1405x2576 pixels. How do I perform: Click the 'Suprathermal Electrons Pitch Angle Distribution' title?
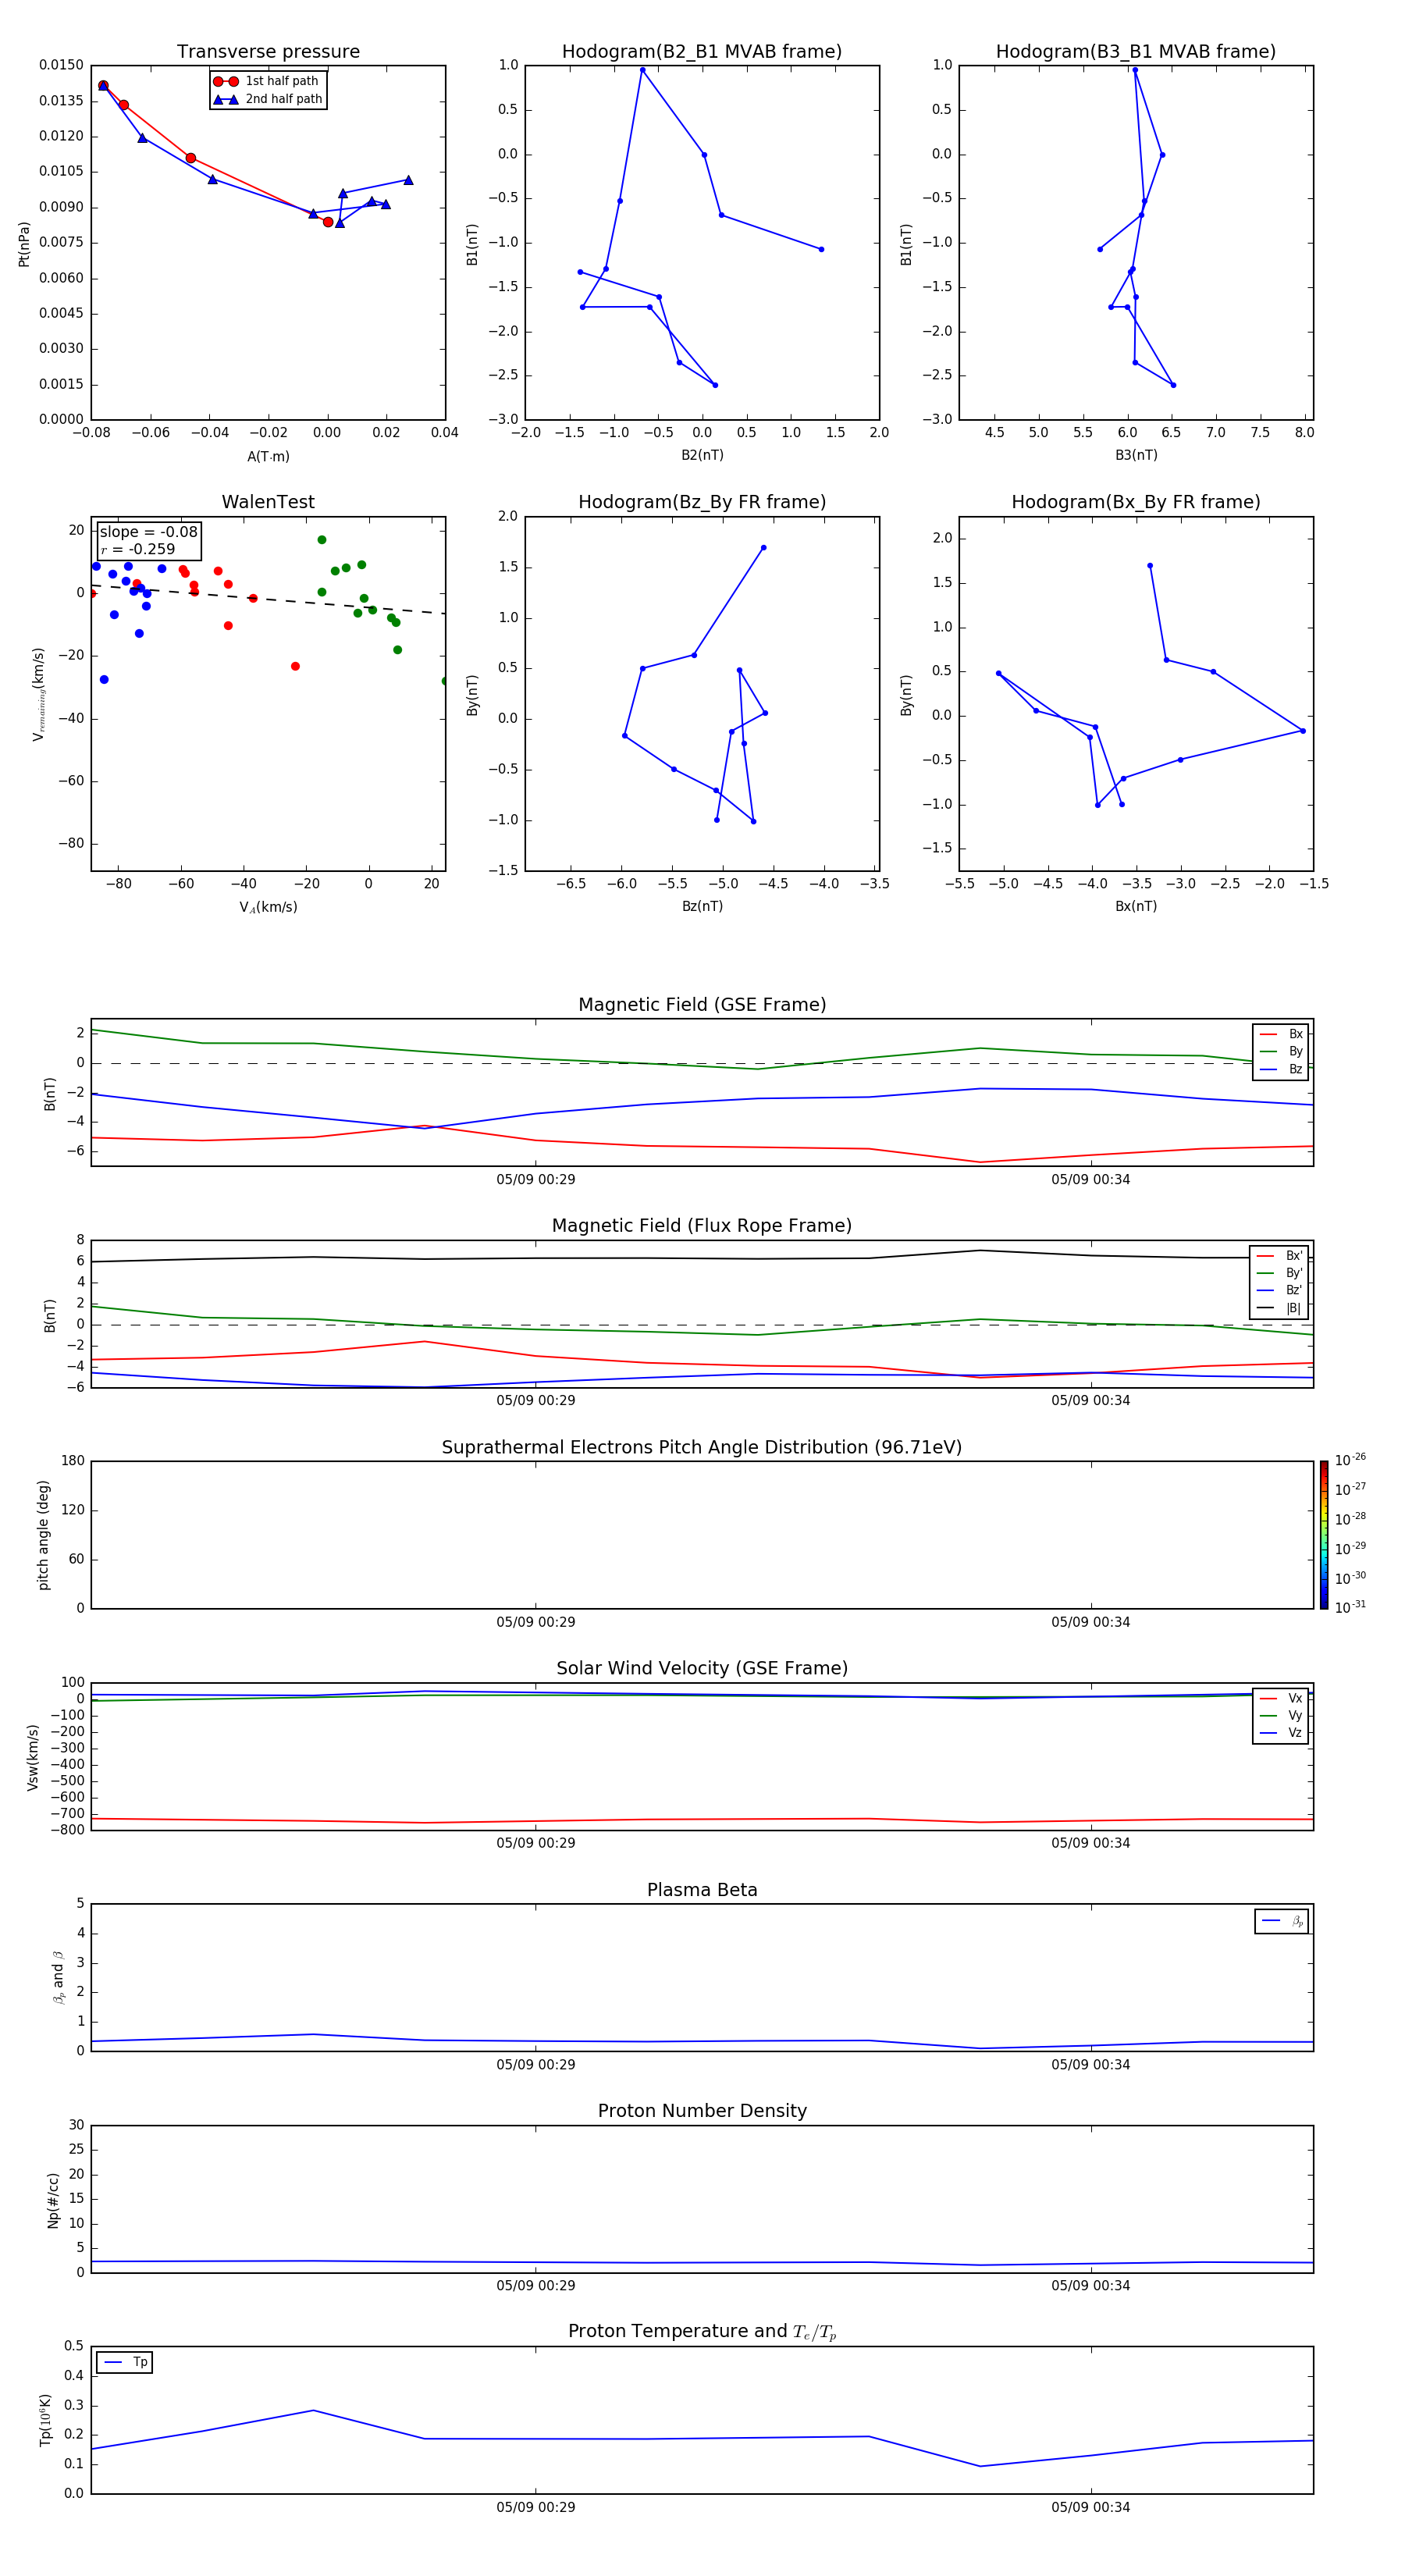point(702,1447)
